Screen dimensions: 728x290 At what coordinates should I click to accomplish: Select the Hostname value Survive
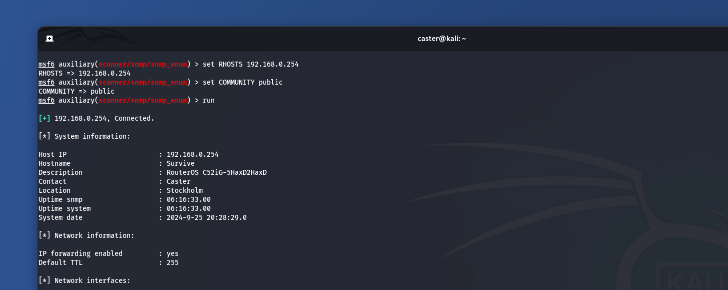[x=181, y=163]
